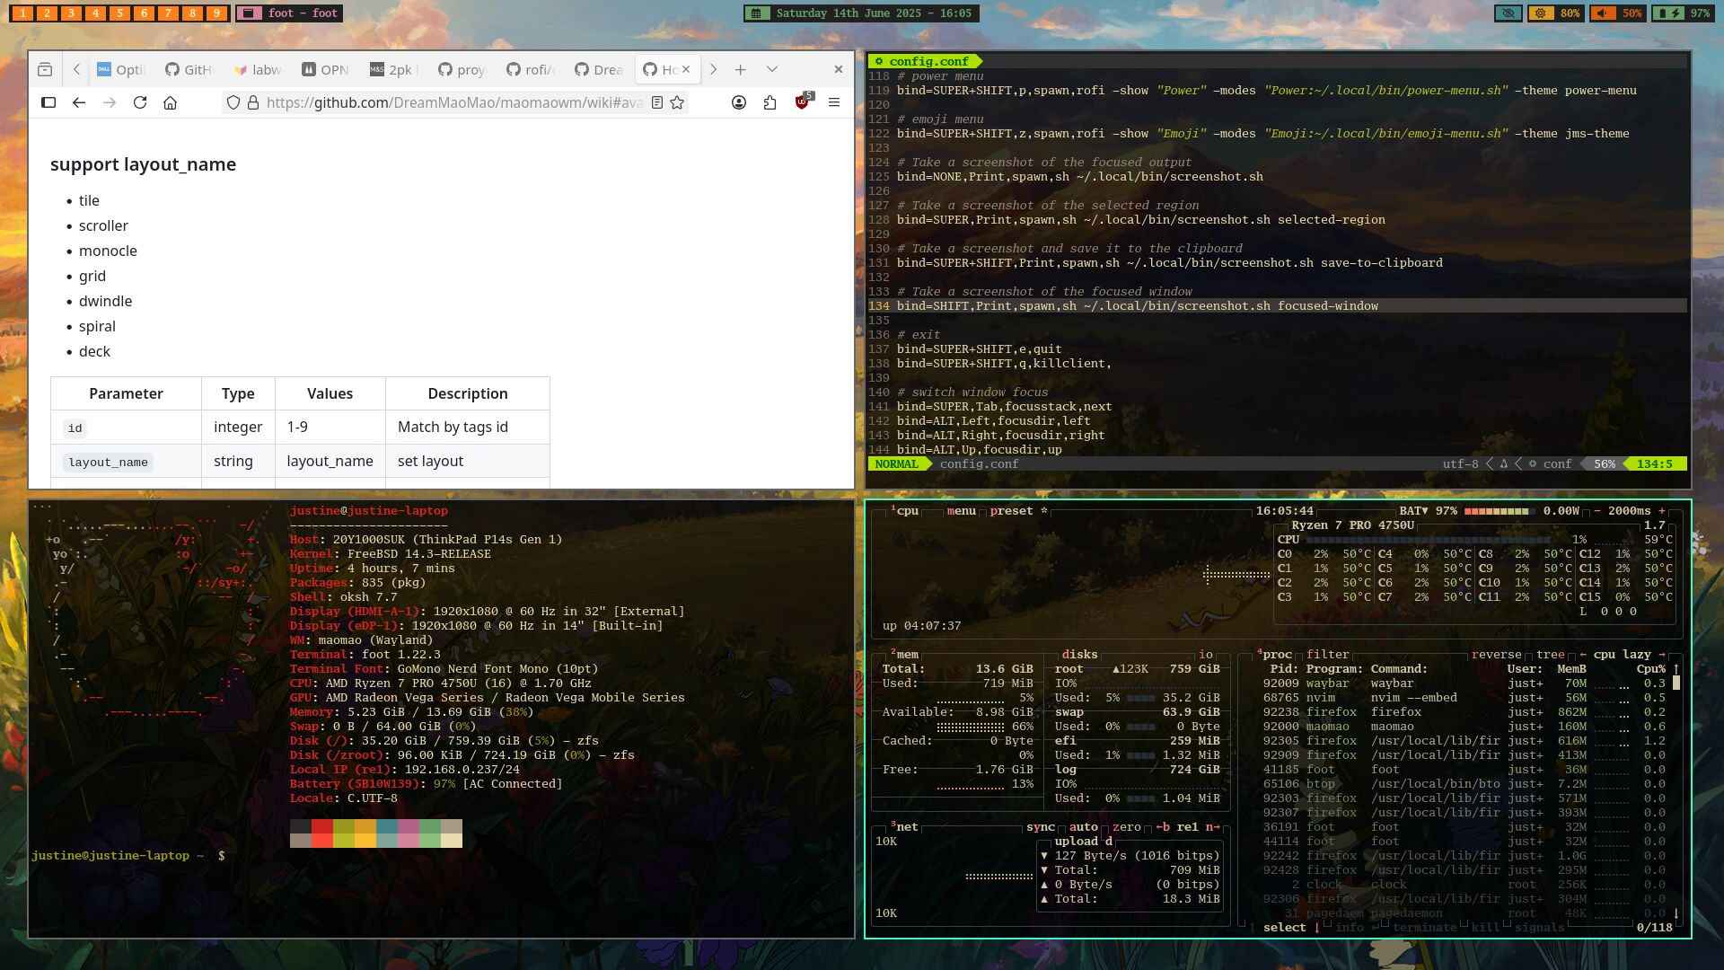The image size is (1724, 970).
Task: Toggle net auto scaling in btop
Action: [x=1083, y=827]
